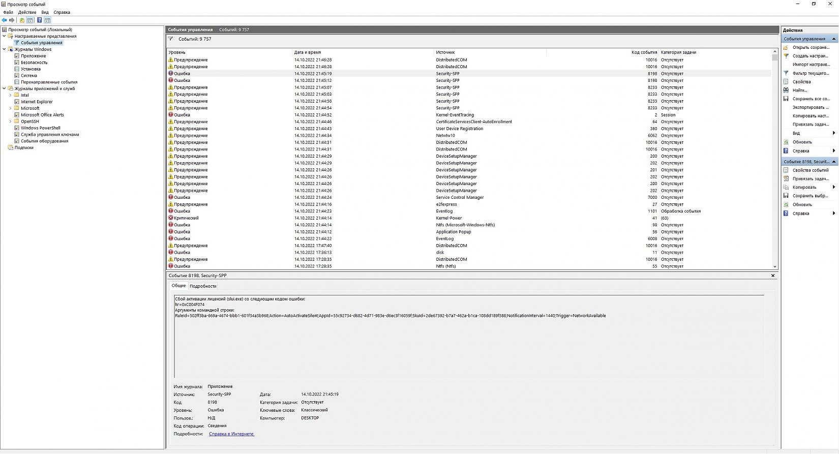Click 'Сохранить все со...' floppy disk action
Viewport: 839px width, 454px height.
coord(810,99)
